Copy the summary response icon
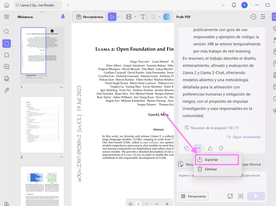This screenshot has height=206, width=276. point(187,148)
